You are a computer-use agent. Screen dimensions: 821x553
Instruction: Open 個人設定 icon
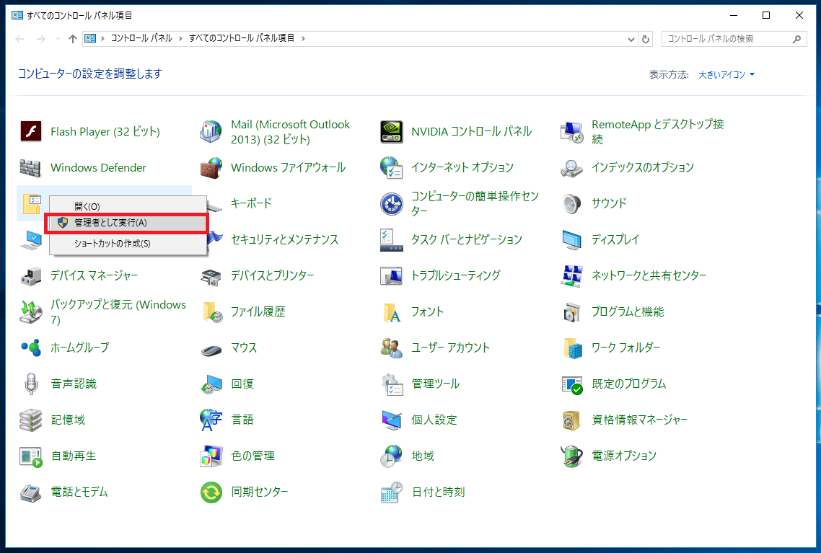pyautogui.click(x=392, y=420)
